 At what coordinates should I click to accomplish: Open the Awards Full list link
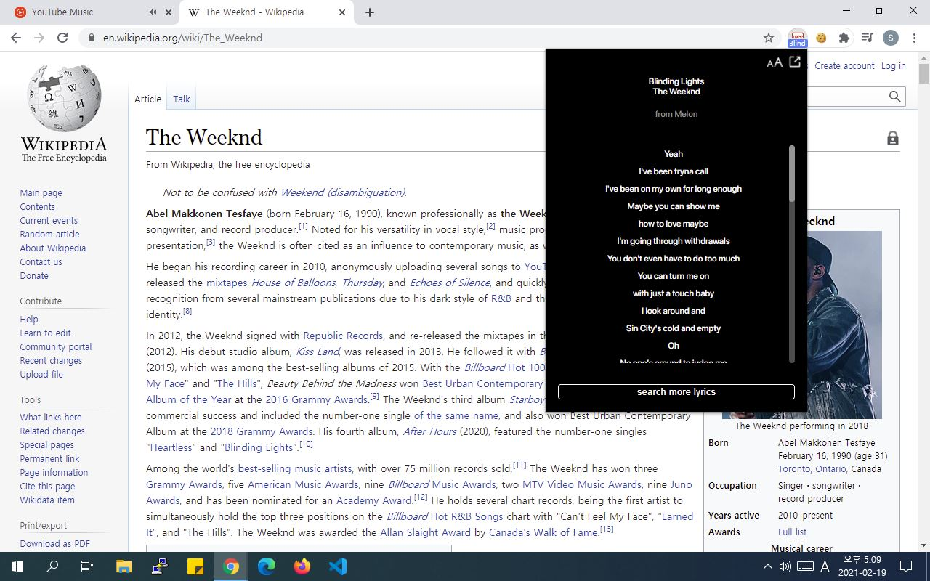point(792,532)
